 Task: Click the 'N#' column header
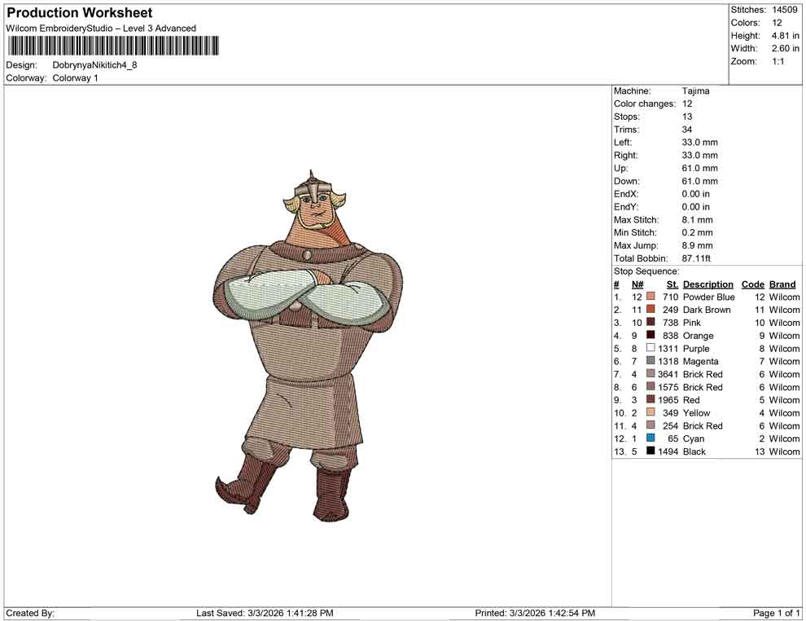pyautogui.click(x=637, y=284)
